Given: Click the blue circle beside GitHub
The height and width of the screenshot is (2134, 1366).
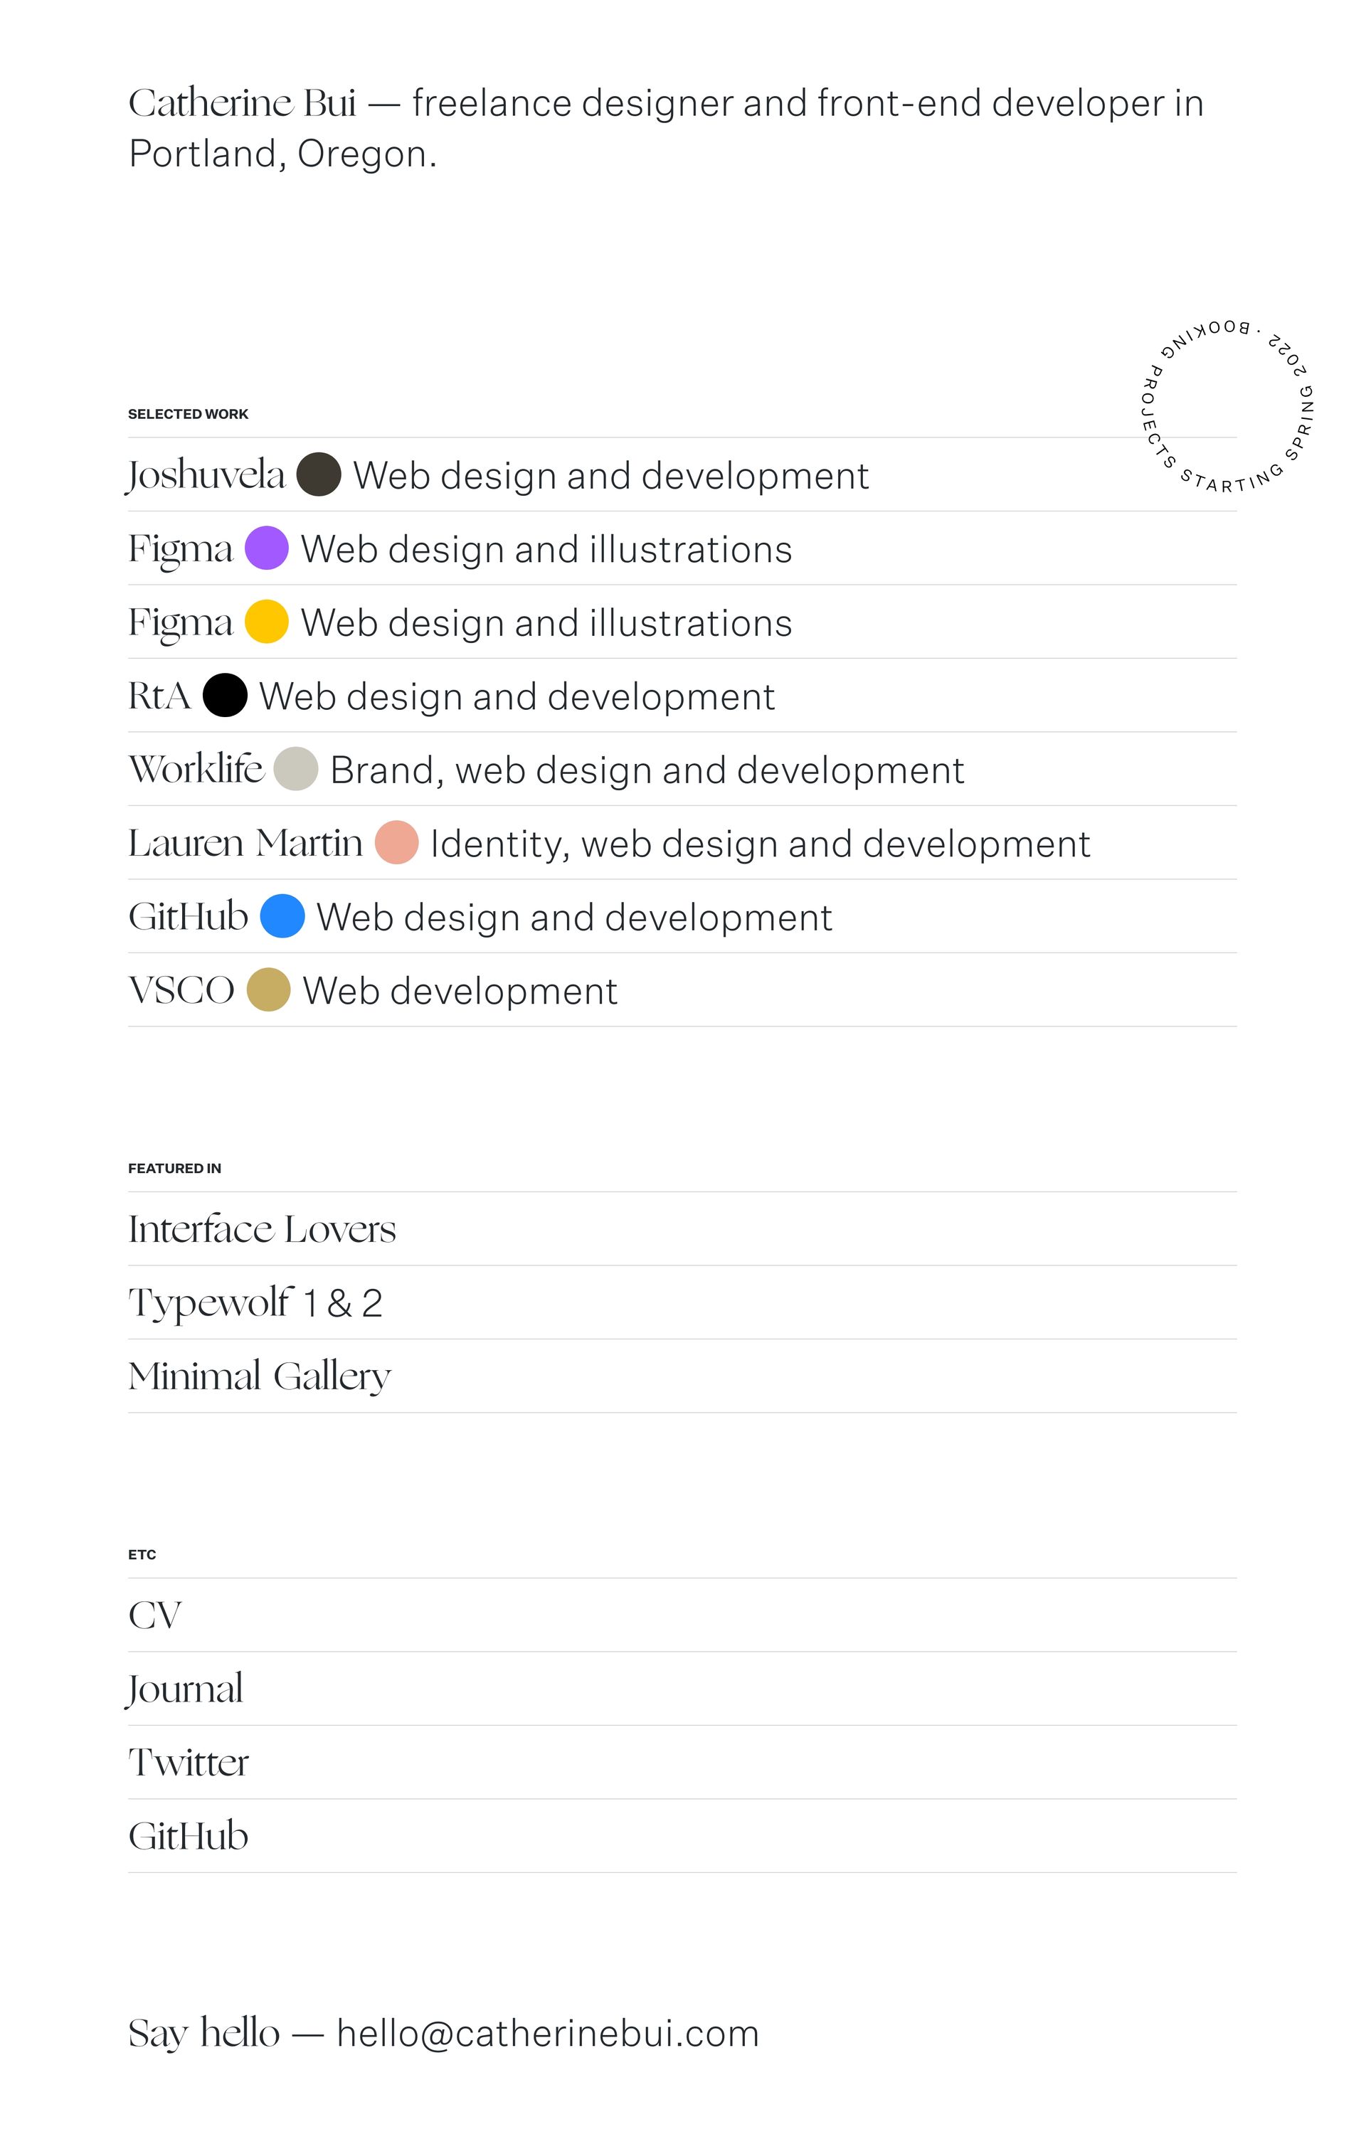Looking at the screenshot, I should pyautogui.click(x=282, y=915).
